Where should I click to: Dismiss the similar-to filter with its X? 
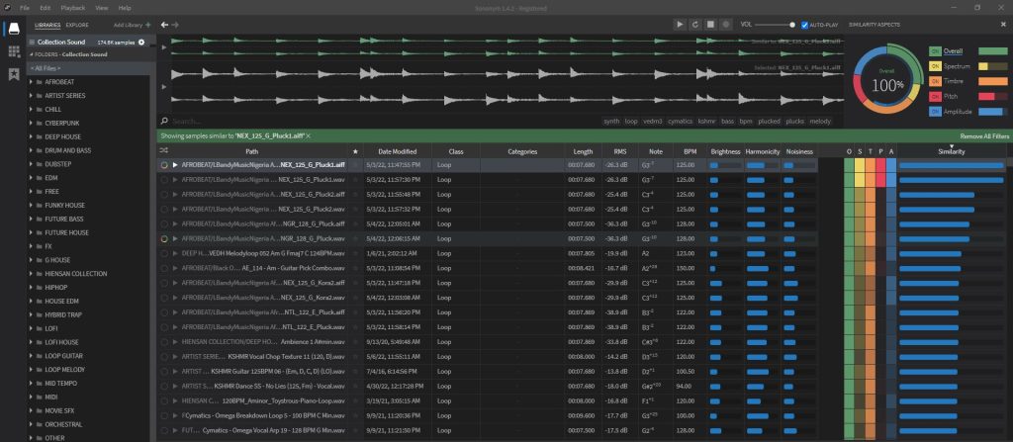click(x=309, y=135)
